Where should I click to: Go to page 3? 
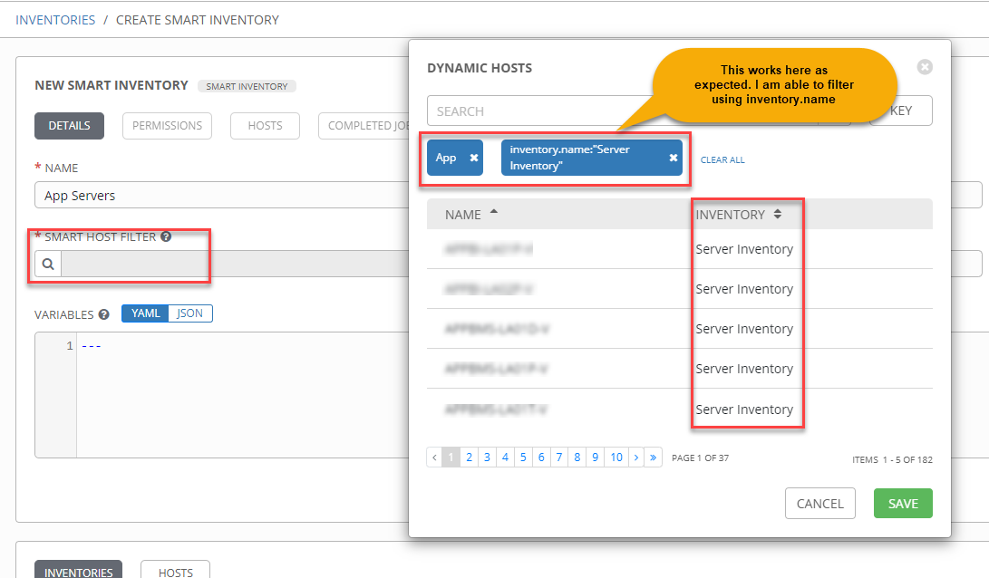[x=487, y=457]
